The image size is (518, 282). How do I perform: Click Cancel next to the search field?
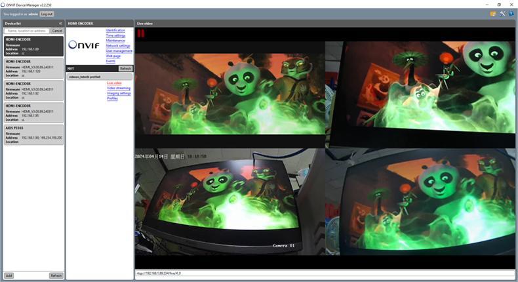[57, 31]
